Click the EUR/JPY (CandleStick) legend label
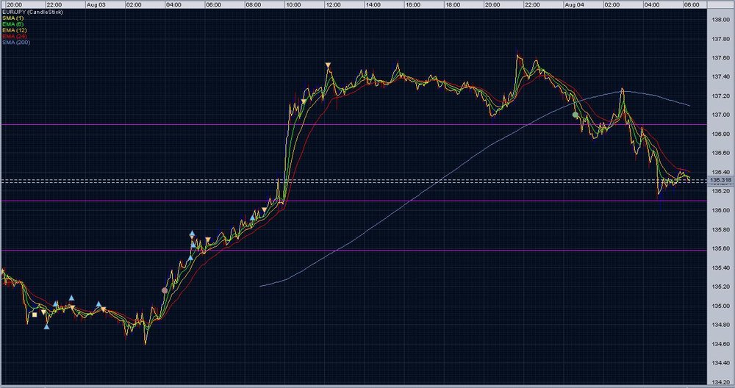This screenshot has height=388, width=735. 32,12
